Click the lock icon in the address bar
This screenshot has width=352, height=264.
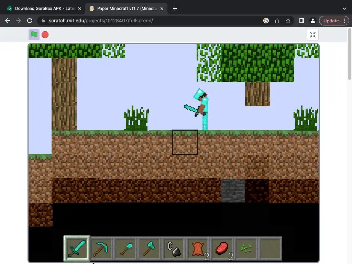43,21
